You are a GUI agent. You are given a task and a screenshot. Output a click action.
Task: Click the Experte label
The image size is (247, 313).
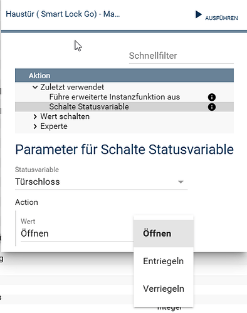[x=54, y=126]
